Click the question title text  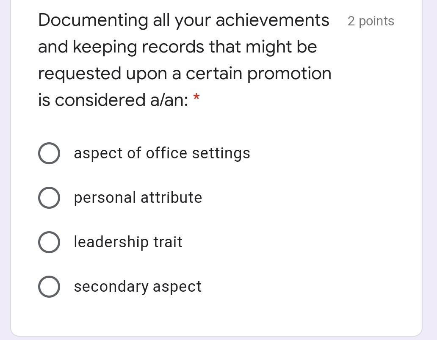click(184, 59)
